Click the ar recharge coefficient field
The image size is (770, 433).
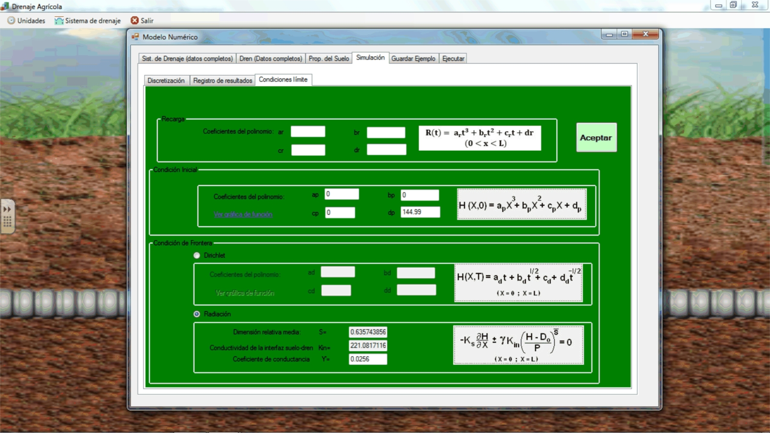pyautogui.click(x=308, y=132)
